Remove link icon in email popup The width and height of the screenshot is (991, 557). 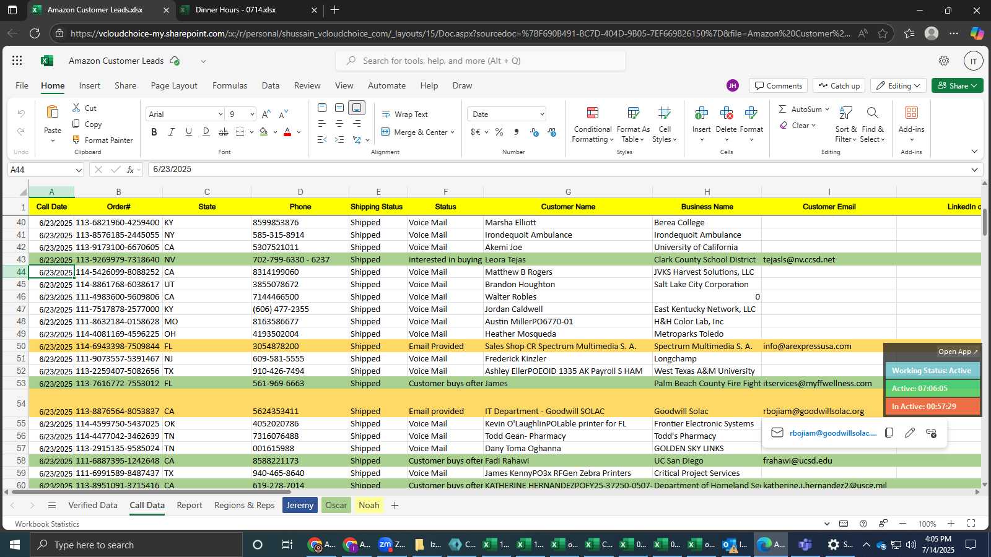[x=931, y=433]
